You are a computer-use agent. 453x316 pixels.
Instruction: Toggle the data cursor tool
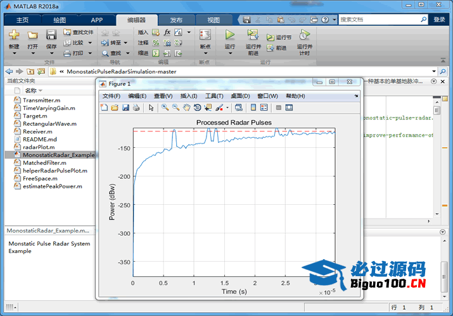208,107
